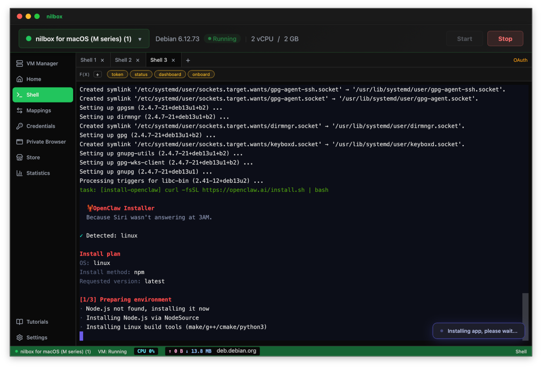Switch to the Shell 1 tab
This screenshot has width=542, height=368.
click(x=89, y=60)
